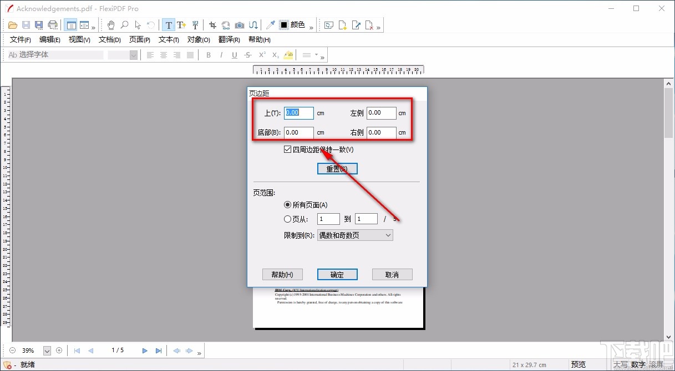
Task: Activate the Zoom magnifier tool
Action: point(125,25)
